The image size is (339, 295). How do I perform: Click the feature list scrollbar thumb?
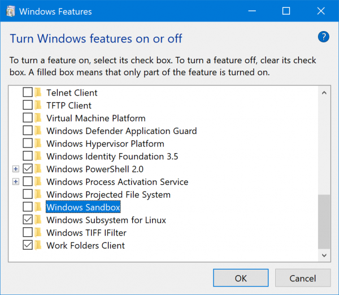(324, 222)
